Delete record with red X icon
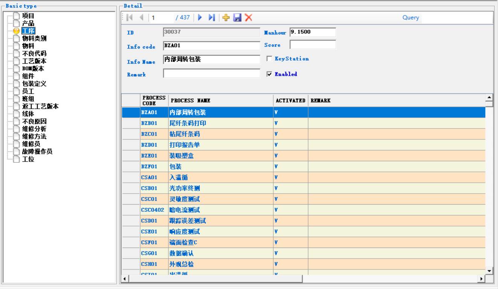The height and width of the screenshot is (289, 498). click(248, 18)
